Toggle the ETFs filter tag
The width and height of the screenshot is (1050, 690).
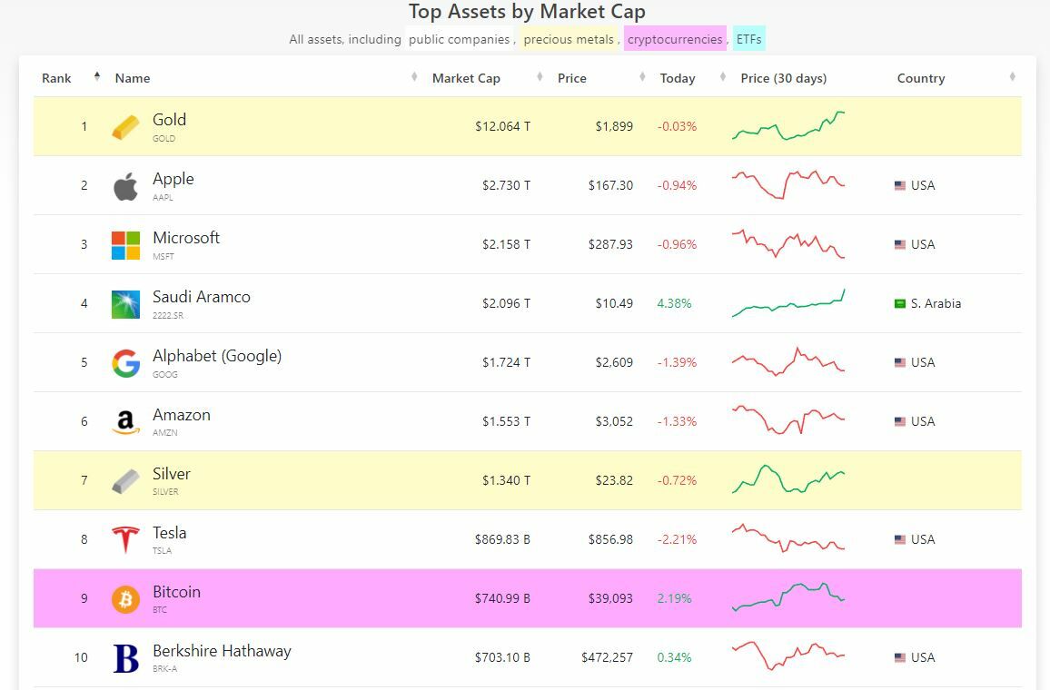748,39
